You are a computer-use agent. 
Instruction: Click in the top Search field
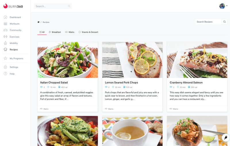(53, 6)
